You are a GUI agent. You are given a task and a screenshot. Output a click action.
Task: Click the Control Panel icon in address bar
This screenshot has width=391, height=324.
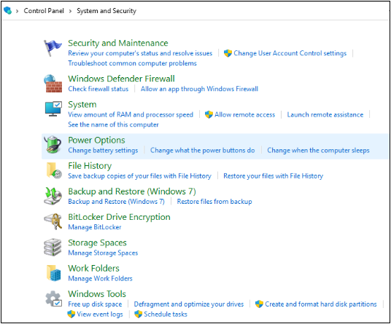8,10
